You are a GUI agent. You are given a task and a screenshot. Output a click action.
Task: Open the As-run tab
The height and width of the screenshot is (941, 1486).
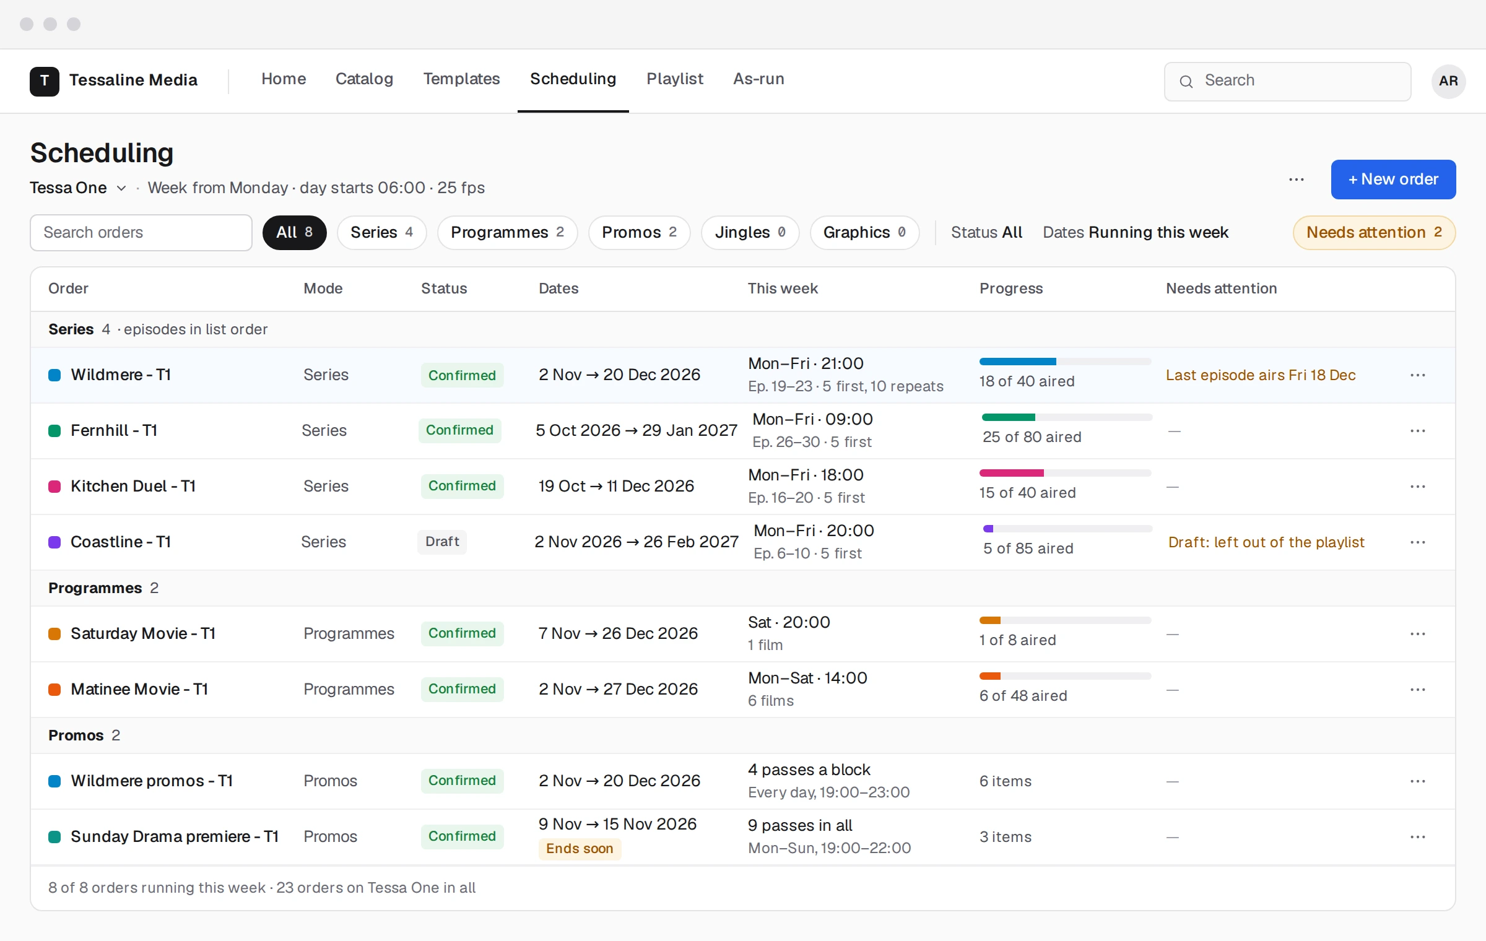coord(758,79)
